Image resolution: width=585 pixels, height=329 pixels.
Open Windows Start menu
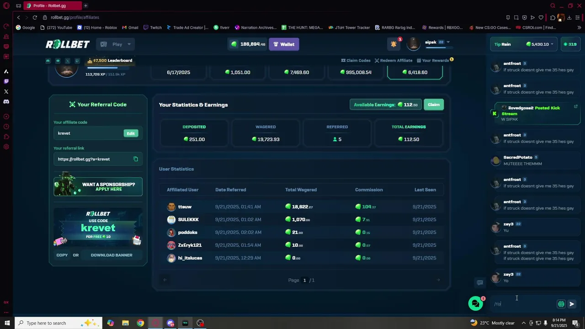pos(7,323)
